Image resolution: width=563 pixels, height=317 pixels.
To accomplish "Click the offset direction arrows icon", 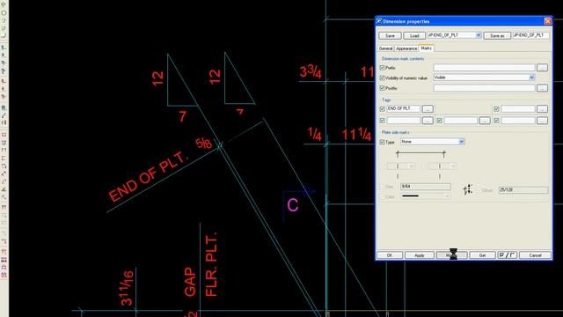I will (x=467, y=189).
